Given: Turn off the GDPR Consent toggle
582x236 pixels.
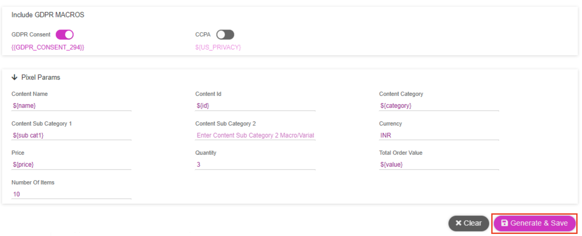Looking at the screenshot, I should pos(65,35).
